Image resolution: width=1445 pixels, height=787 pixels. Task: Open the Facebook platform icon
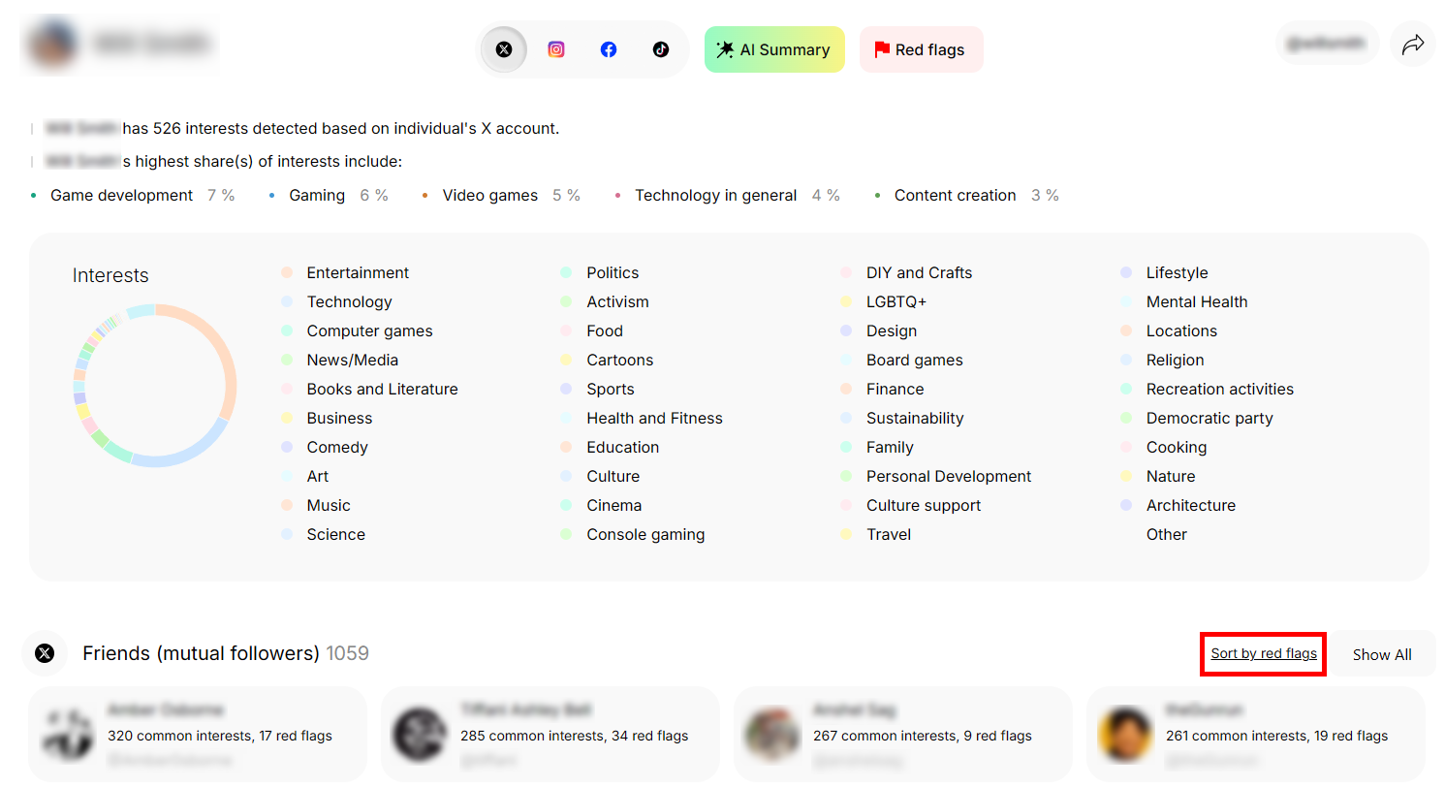tap(609, 49)
